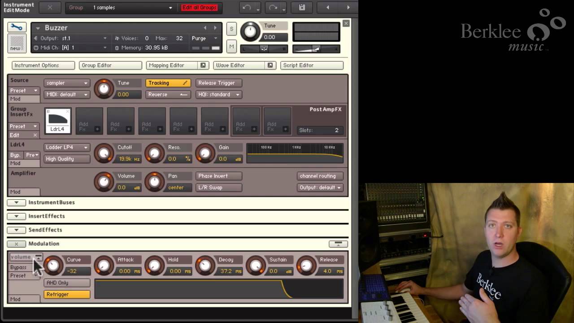
Task: Open the Script Editor tab
Action: [312, 65]
